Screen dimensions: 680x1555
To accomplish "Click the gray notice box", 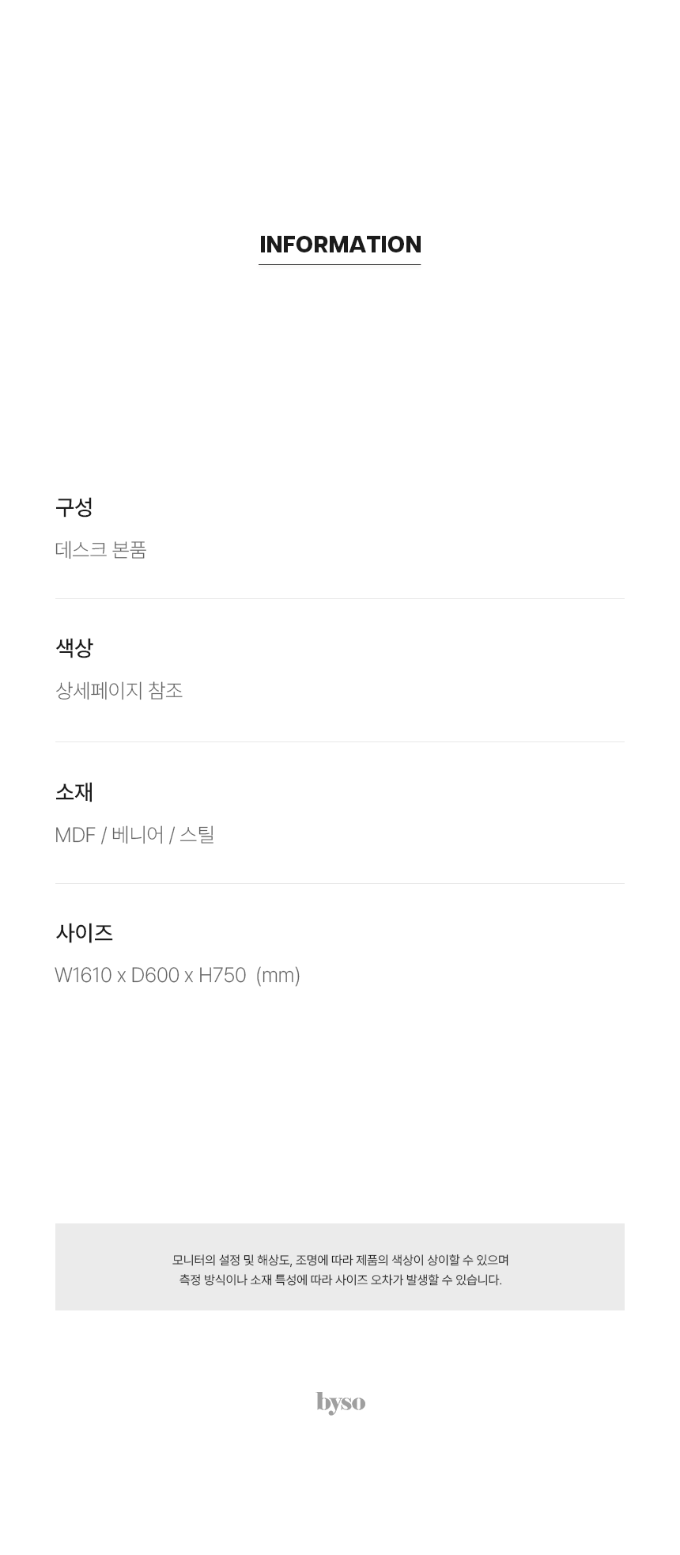I will click(340, 1267).
